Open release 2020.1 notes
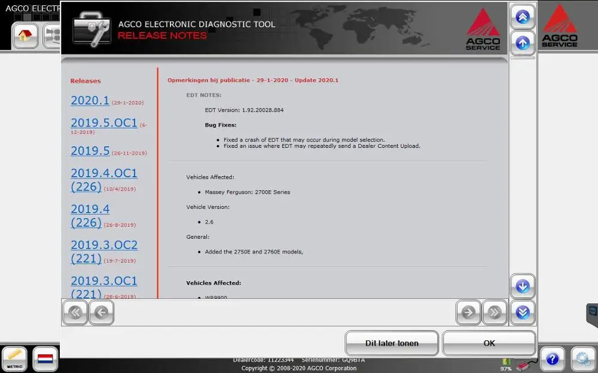The width and height of the screenshot is (598, 373). click(90, 100)
